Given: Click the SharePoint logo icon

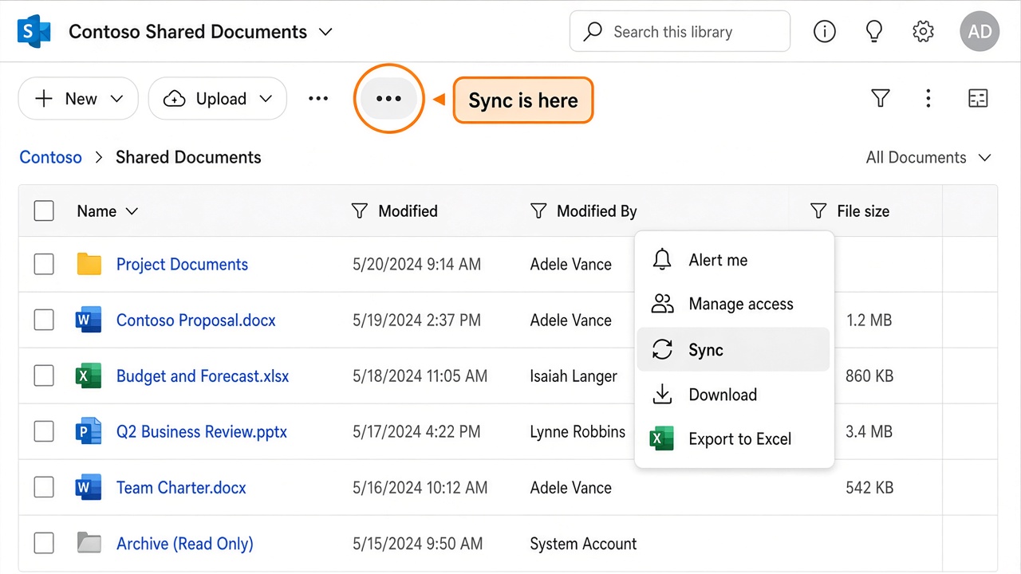Looking at the screenshot, I should (34, 32).
